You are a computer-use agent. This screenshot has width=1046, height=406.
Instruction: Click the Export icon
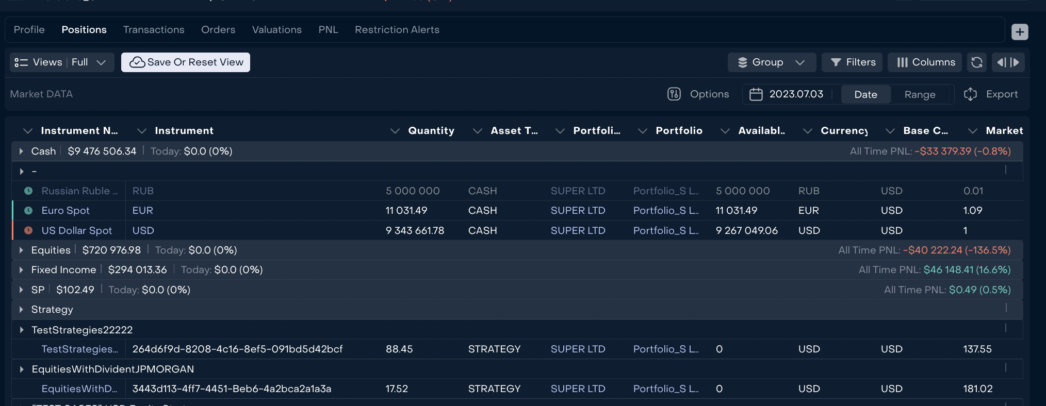(970, 94)
